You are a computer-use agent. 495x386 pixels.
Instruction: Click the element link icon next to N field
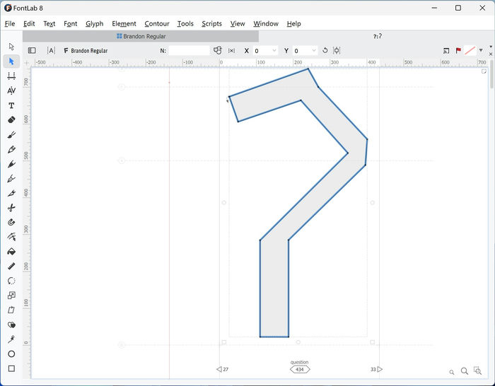click(x=218, y=50)
